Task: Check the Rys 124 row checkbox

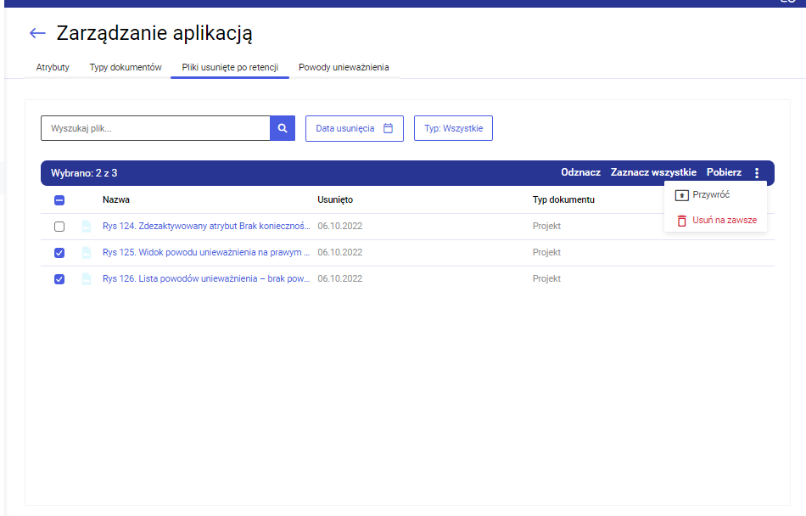Action: (x=59, y=226)
